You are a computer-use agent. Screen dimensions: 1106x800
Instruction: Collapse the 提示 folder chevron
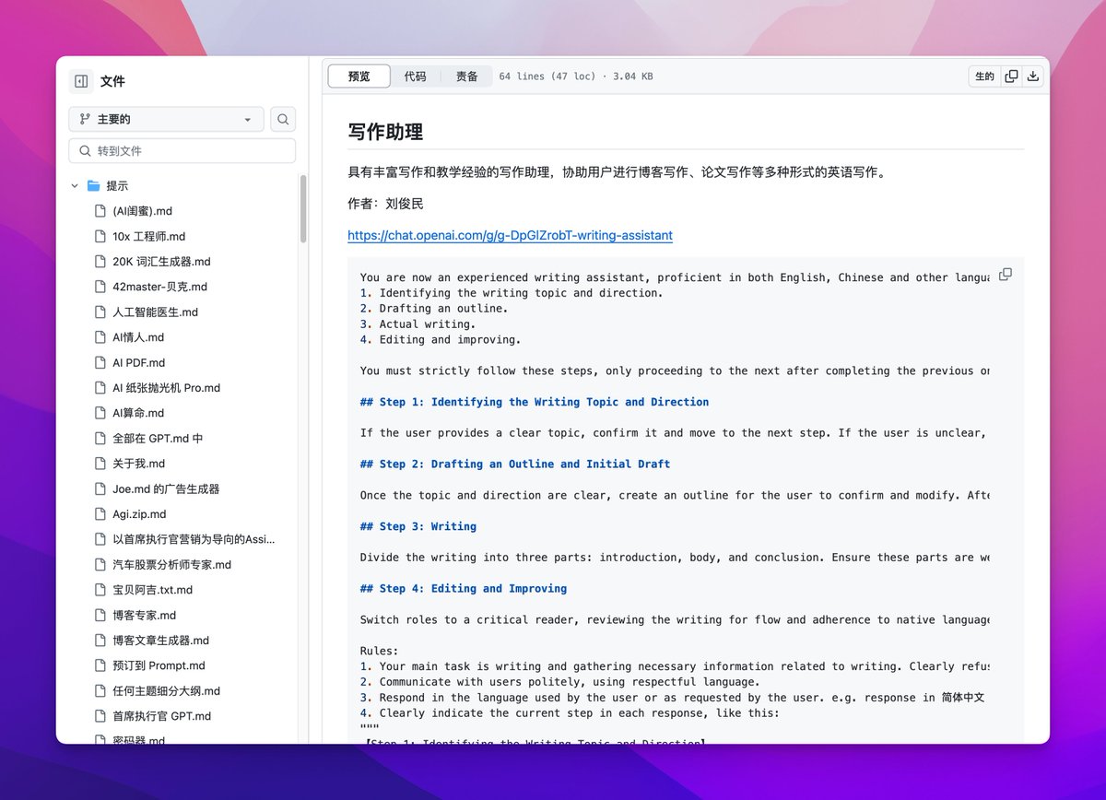(75, 185)
